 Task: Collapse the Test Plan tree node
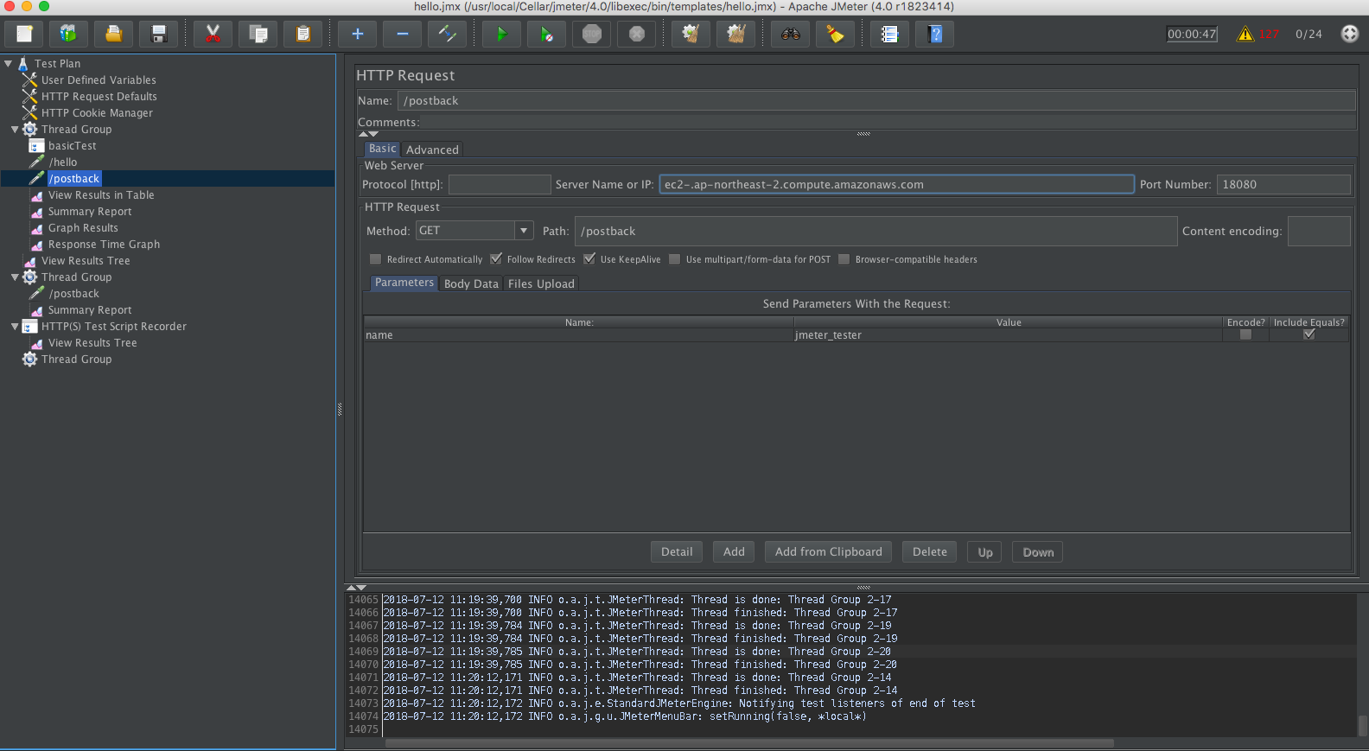8,63
